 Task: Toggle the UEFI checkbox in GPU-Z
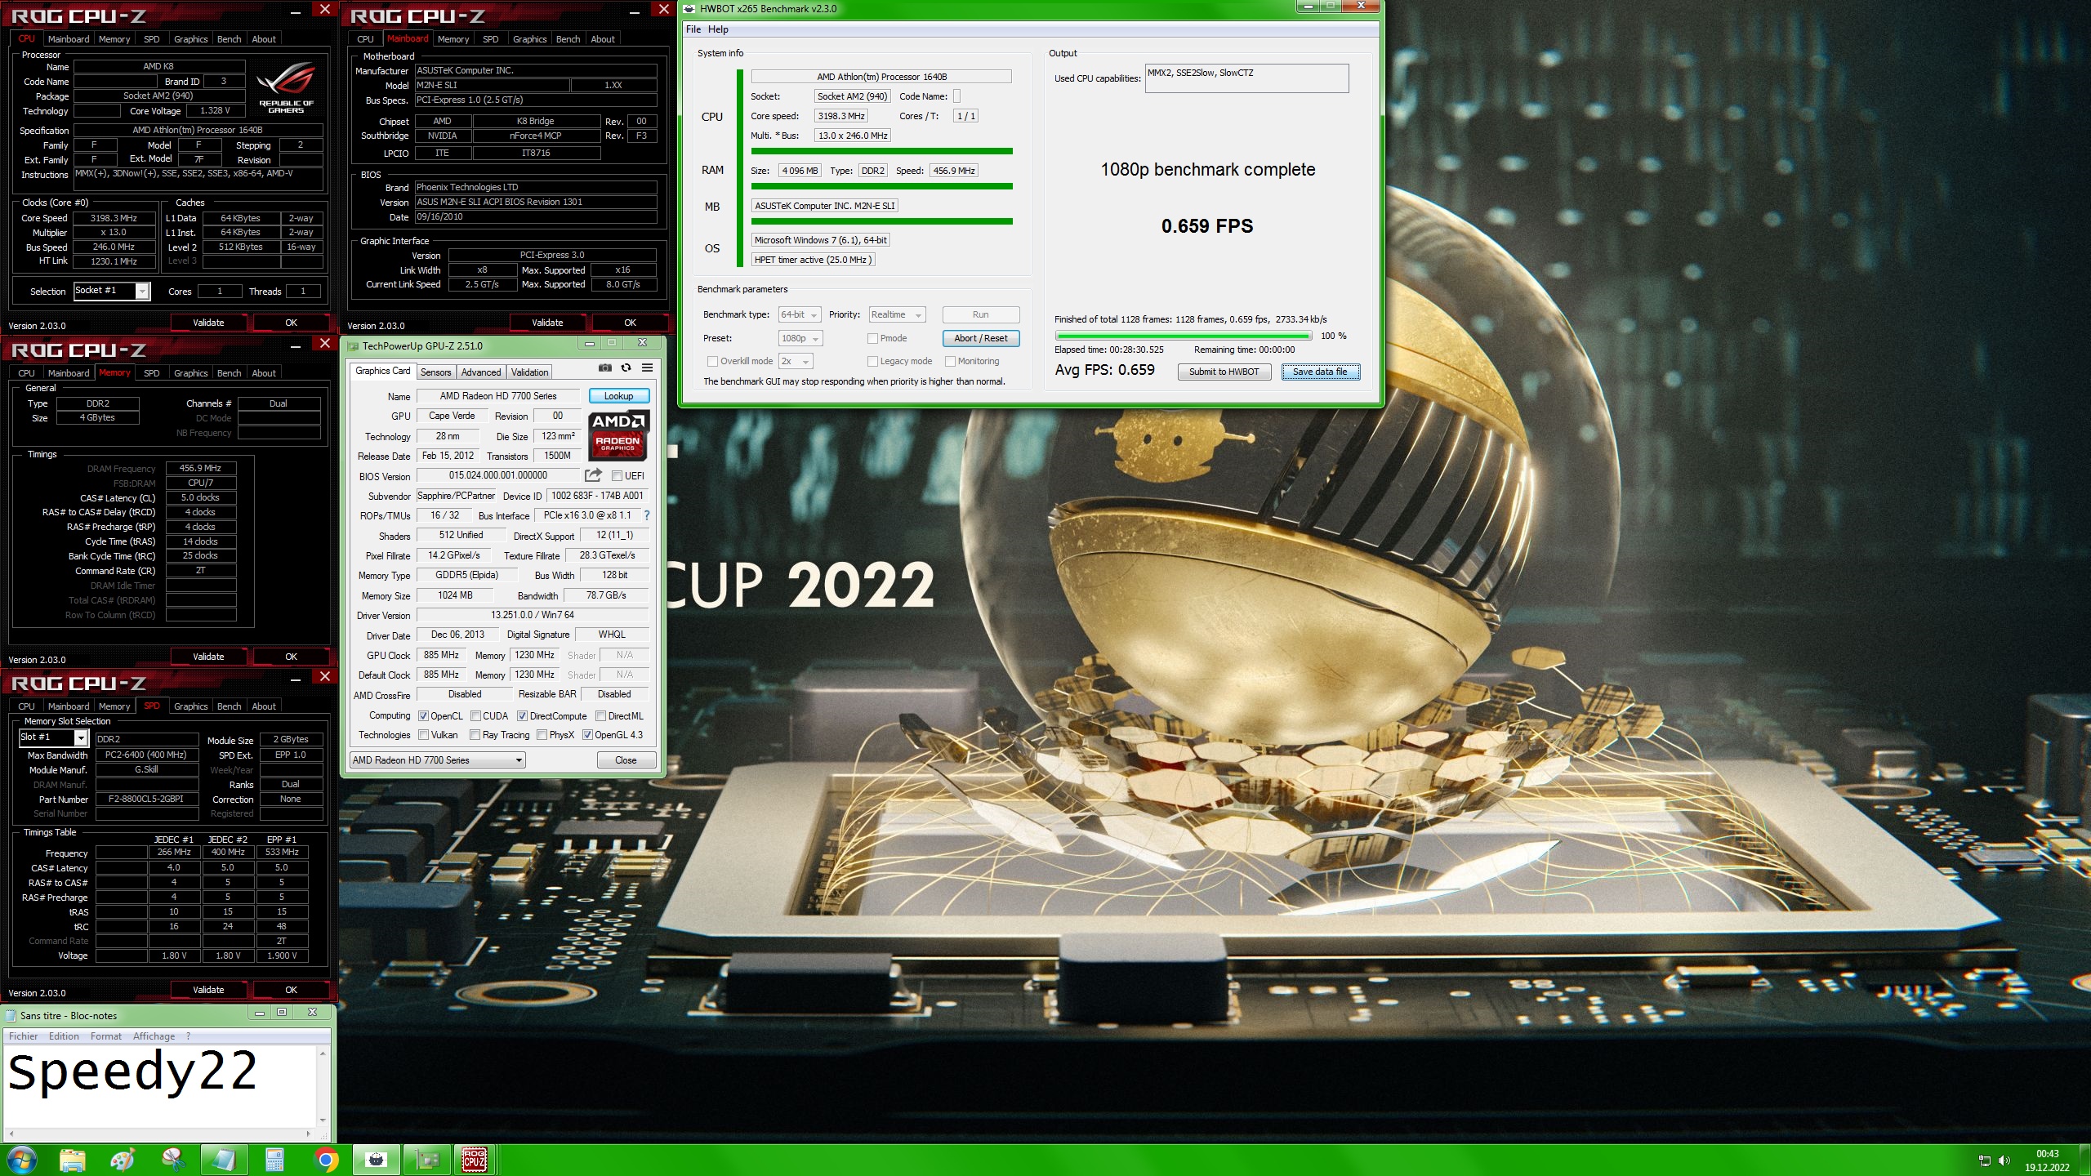(x=617, y=476)
